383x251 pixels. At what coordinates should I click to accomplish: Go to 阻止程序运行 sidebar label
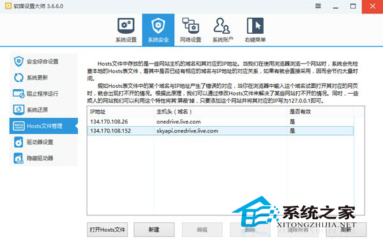[x=43, y=94]
